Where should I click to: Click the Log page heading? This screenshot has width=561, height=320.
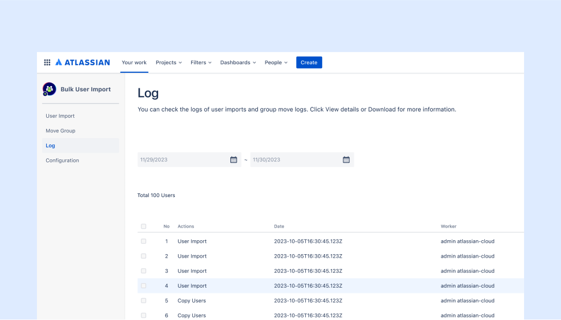(148, 93)
